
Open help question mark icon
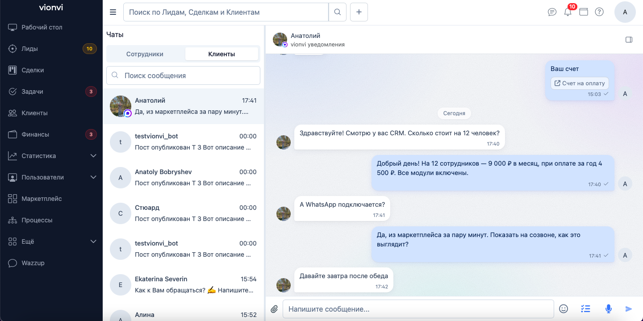pos(599,12)
